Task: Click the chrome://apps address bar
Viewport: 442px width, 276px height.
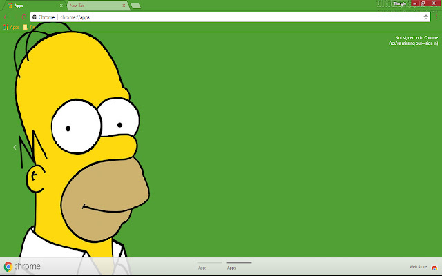Action: [x=230, y=17]
